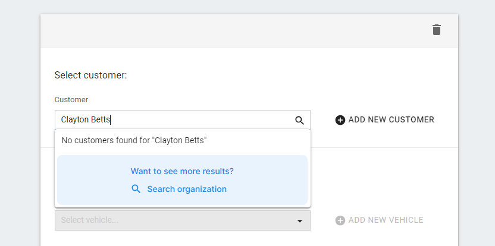Click the trash delete icon
The image size is (495, 246).
(436, 30)
